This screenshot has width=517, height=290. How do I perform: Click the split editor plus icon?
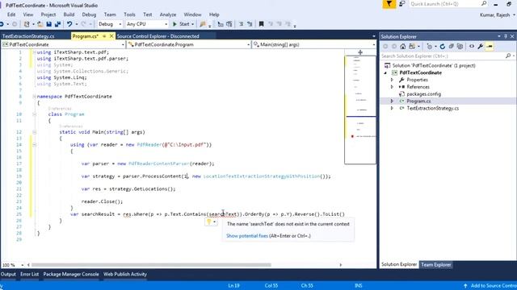[x=360, y=52]
